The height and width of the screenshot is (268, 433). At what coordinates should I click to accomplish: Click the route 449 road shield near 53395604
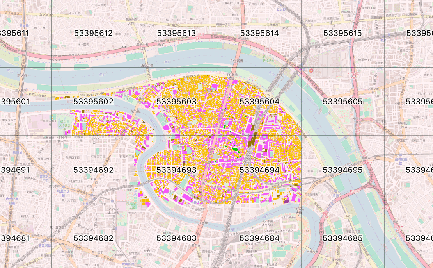[x=267, y=94]
